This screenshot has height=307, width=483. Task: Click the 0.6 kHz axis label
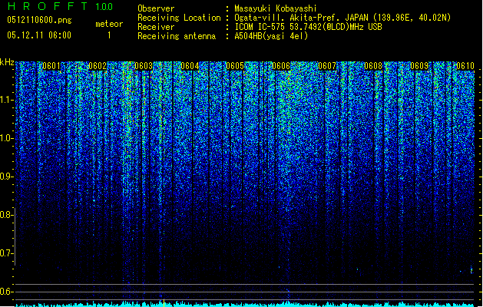pyautogui.click(x=5, y=292)
